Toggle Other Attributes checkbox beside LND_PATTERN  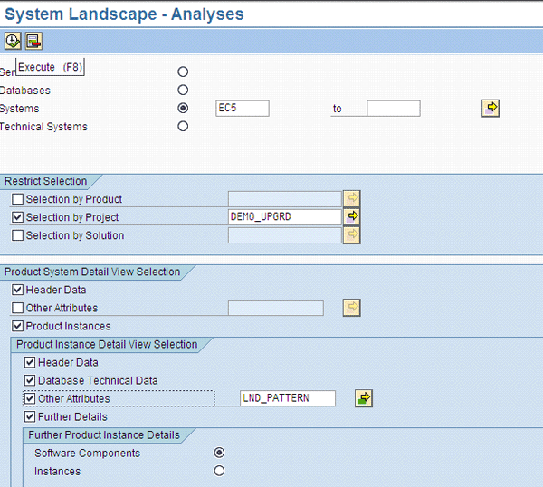(30, 398)
